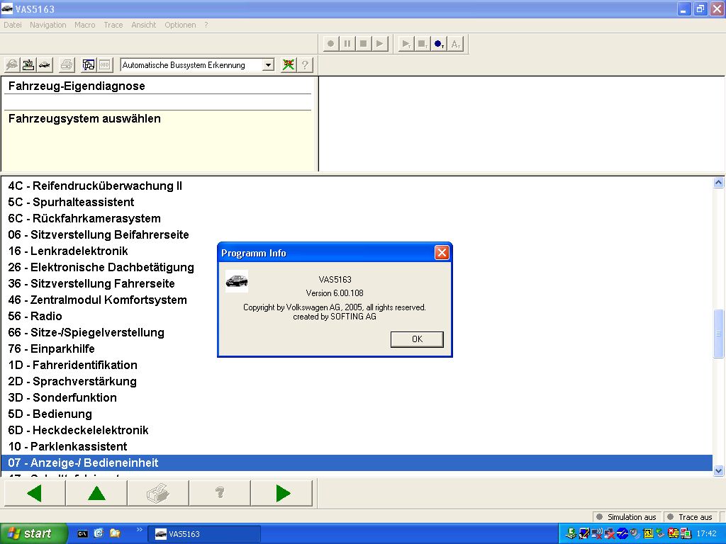Select '6C - Rückfahrkamerasystem' in the list
This screenshot has width=726, height=544.
tap(357, 218)
